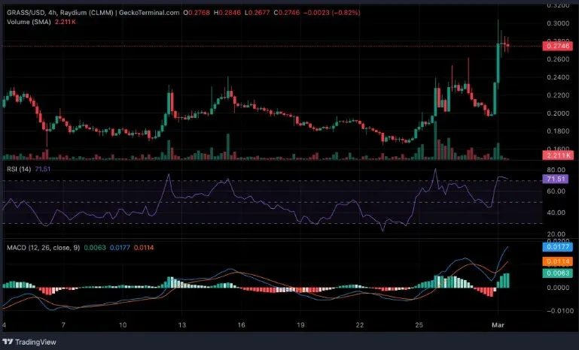Click the date label 19 on time axis

pos(300,325)
